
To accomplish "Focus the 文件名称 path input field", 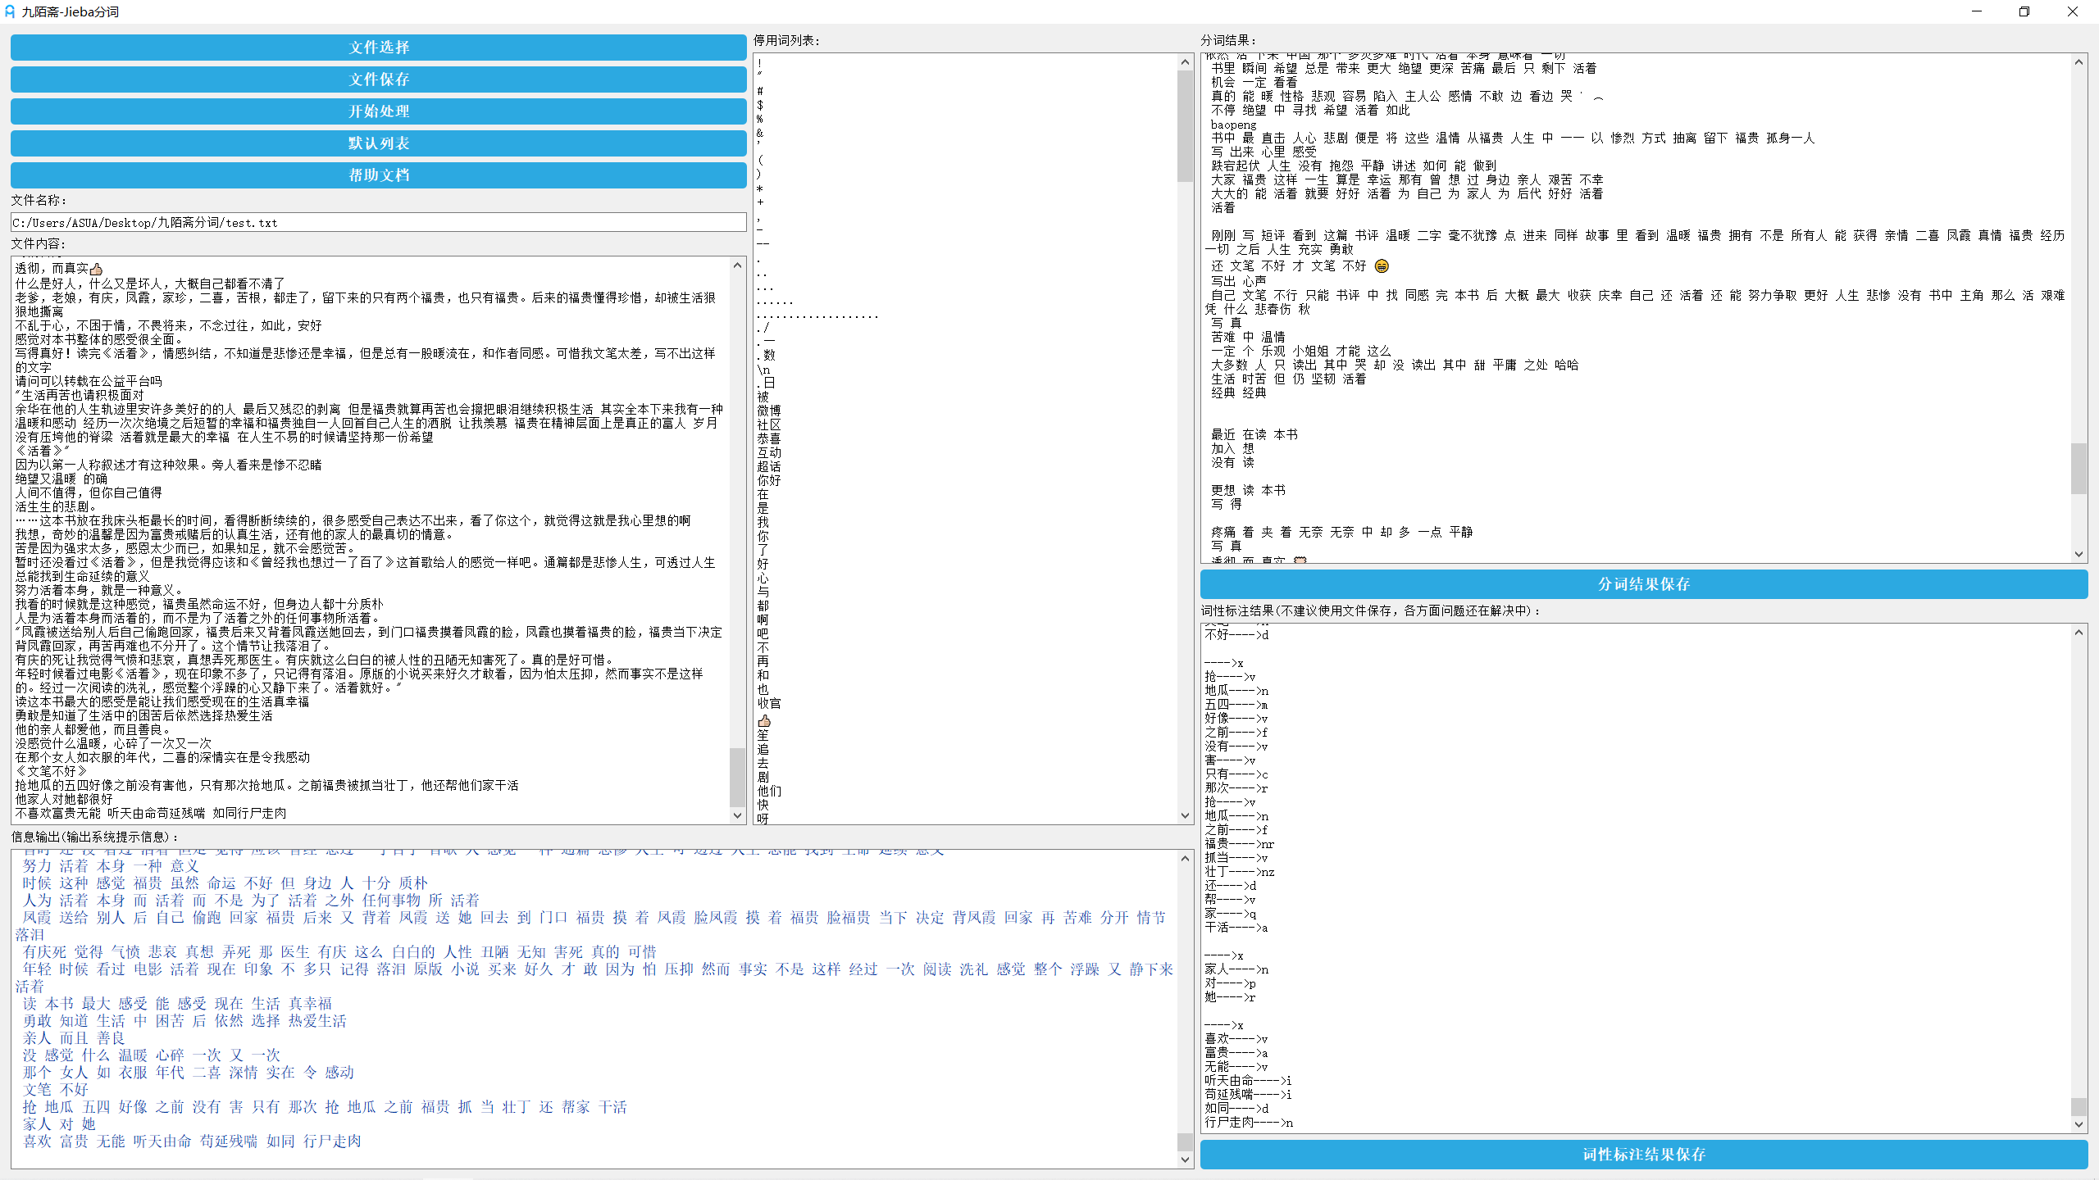I will tap(378, 223).
